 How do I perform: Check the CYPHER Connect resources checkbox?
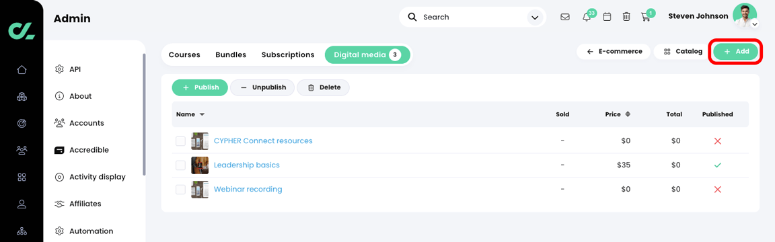[x=180, y=141]
